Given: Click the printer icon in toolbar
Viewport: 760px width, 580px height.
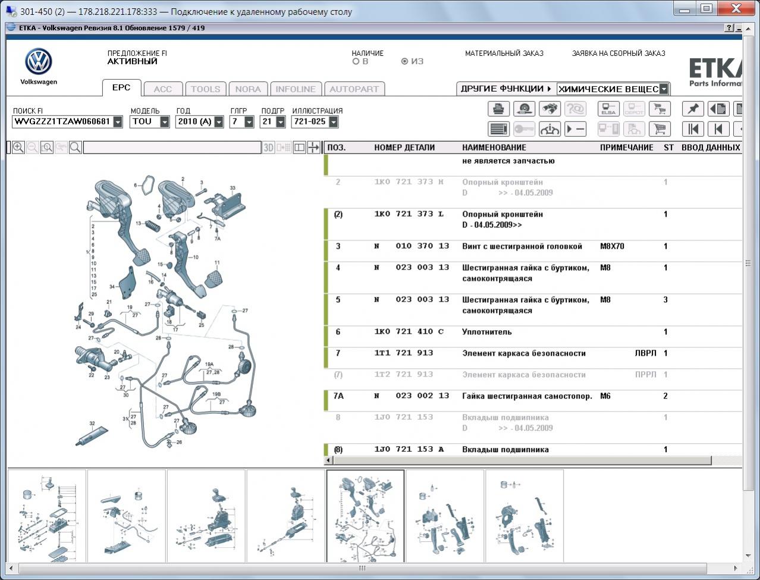Looking at the screenshot, I should coord(498,109).
